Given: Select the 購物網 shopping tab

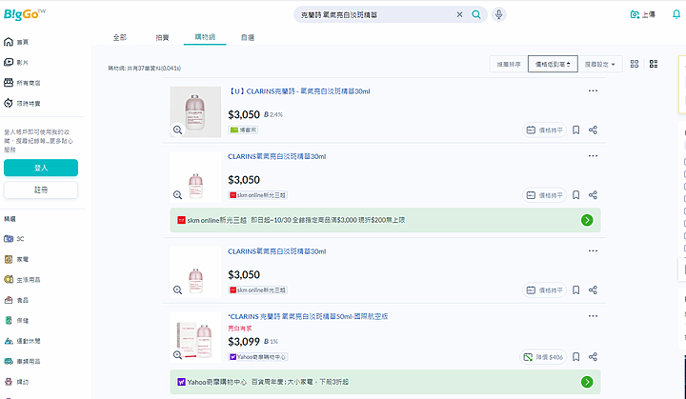Looking at the screenshot, I should [x=205, y=37].
